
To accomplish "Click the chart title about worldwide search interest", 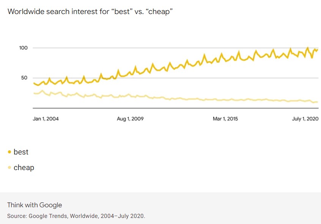I will pyautogui.click(x=90, y=11).
